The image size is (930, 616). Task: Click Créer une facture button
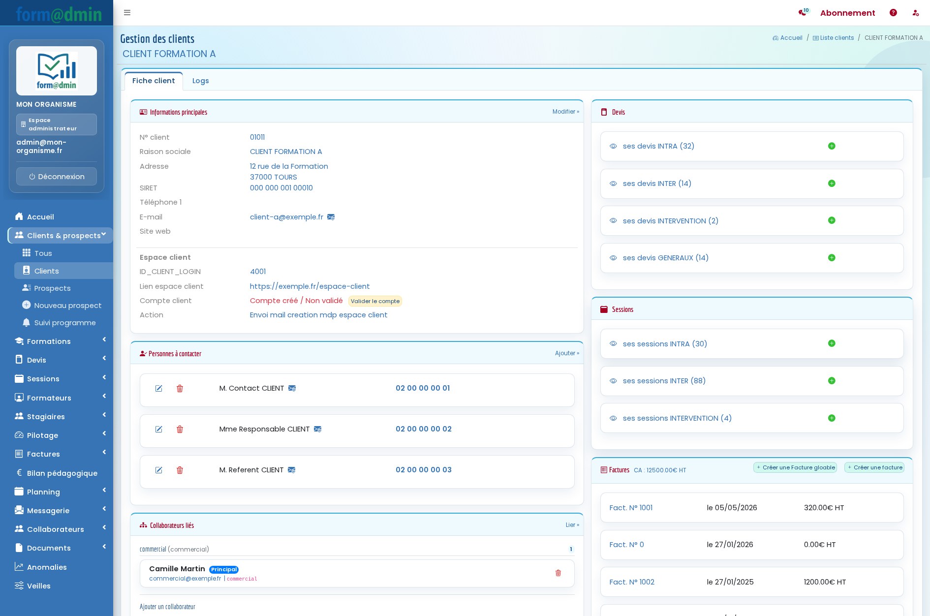(x=875, y=467)
